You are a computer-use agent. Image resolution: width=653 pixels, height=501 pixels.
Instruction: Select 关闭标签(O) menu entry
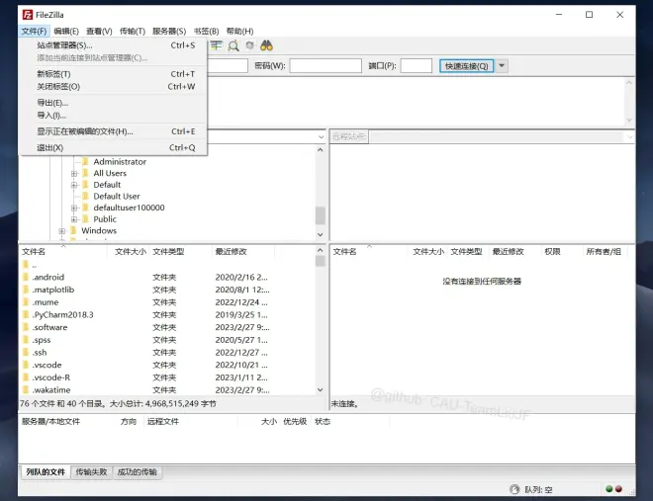tap(113, 87)
